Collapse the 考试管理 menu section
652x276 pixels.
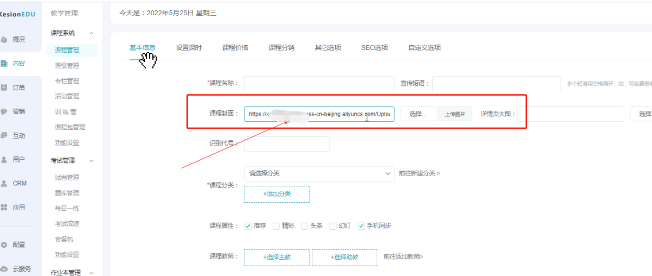pos(91,161)
